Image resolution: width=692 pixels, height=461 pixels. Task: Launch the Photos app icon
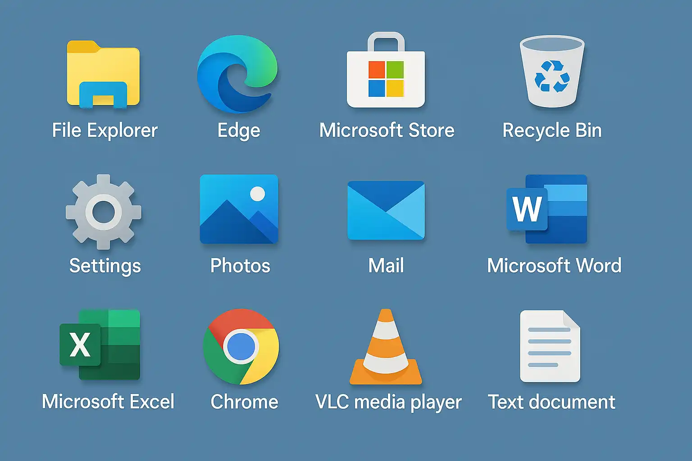point(239,209)
